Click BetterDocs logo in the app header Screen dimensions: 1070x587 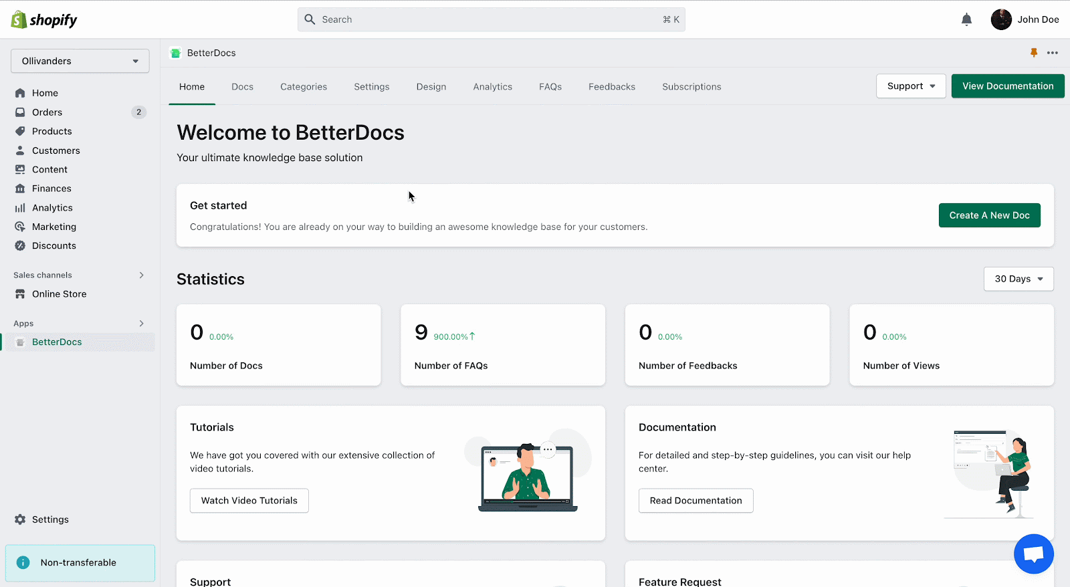(x=175, y=53)
